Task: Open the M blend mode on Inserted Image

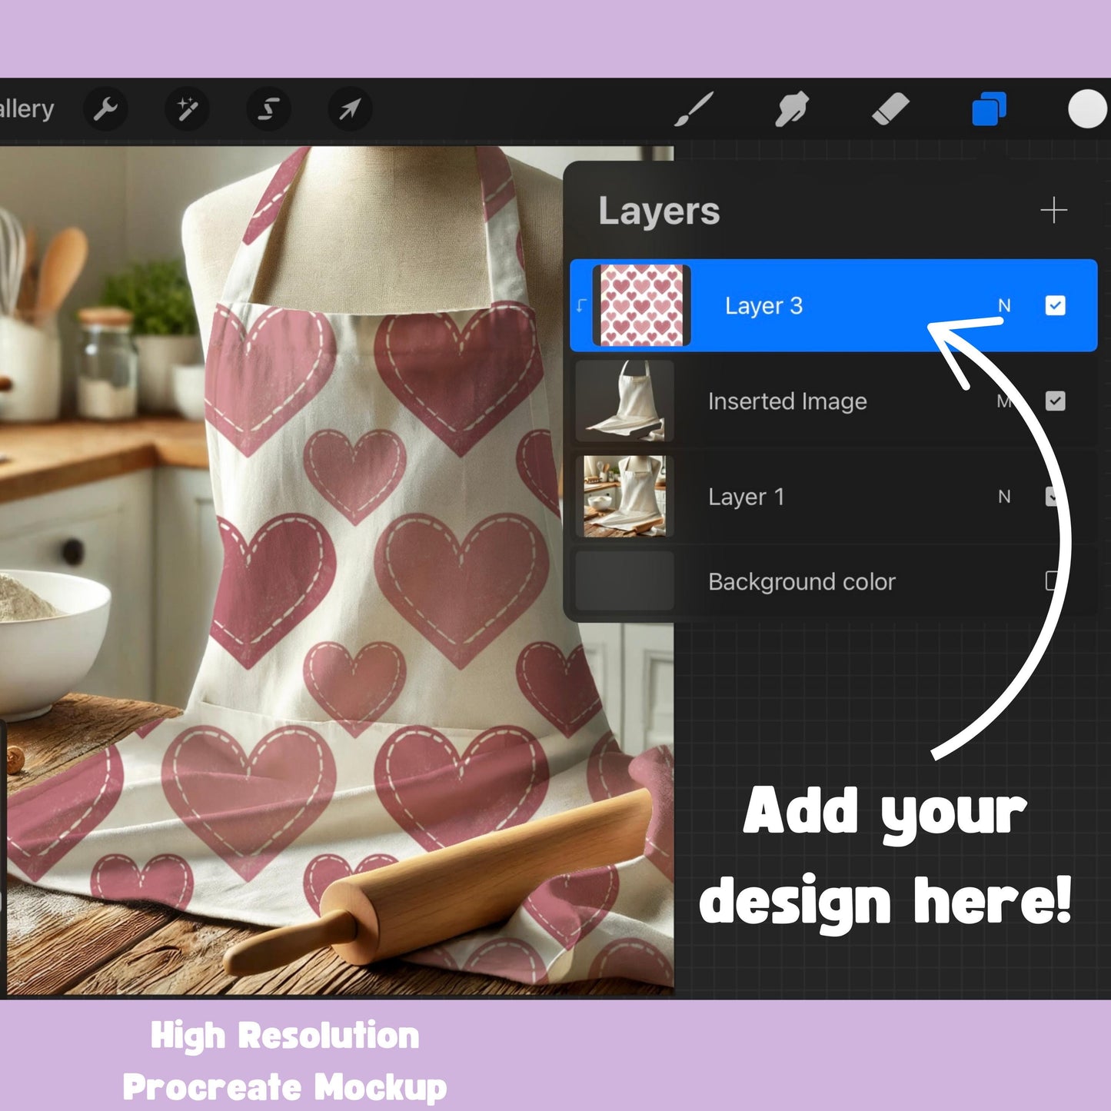Action: [x=1003, y=401]
